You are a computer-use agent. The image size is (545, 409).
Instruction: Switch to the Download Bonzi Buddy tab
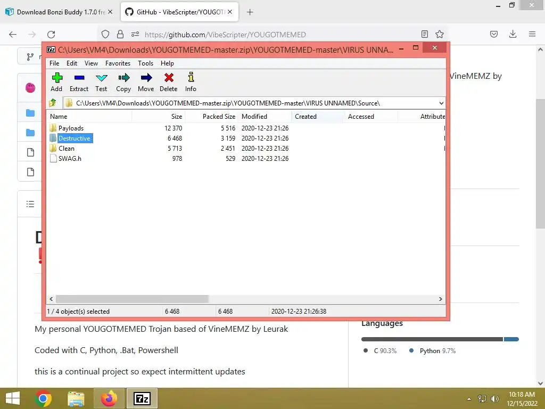pos(59,12)
